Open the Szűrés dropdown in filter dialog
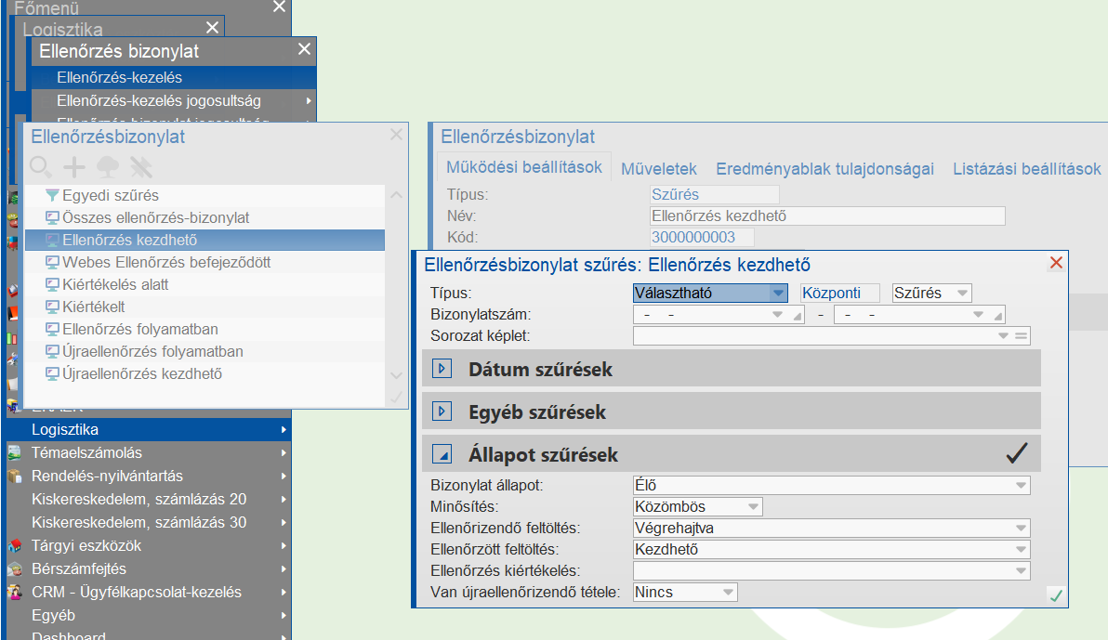The image size is (1108, 640). point(962,294)
